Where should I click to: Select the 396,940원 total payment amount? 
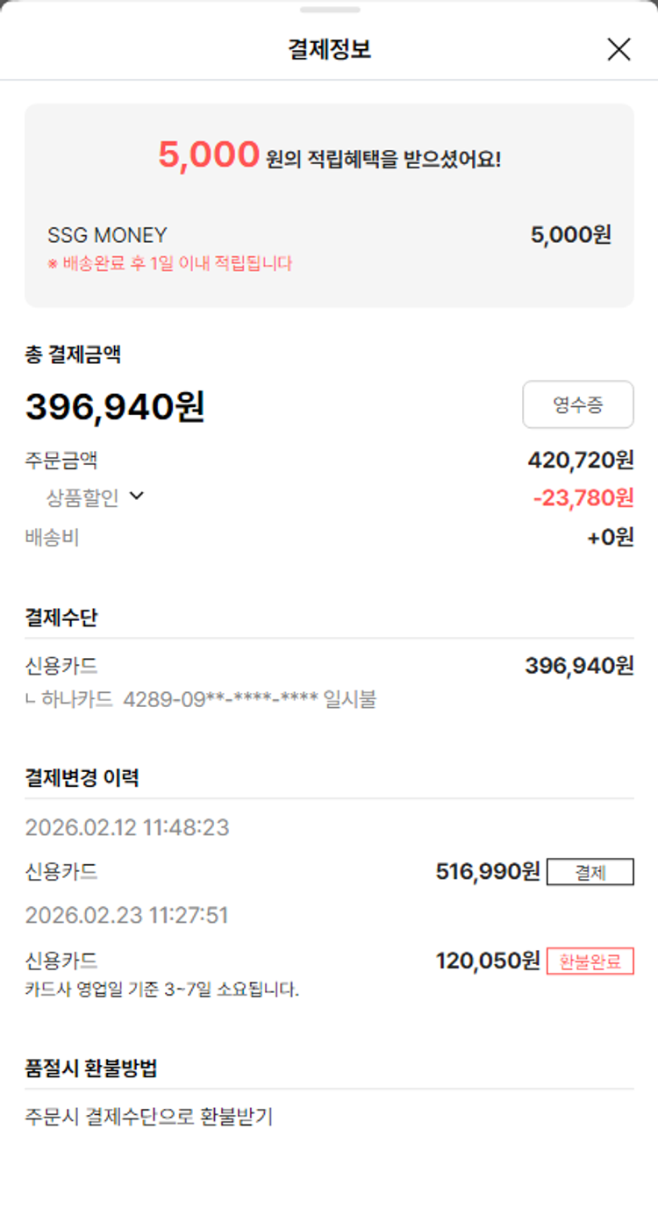coord(115,407)
